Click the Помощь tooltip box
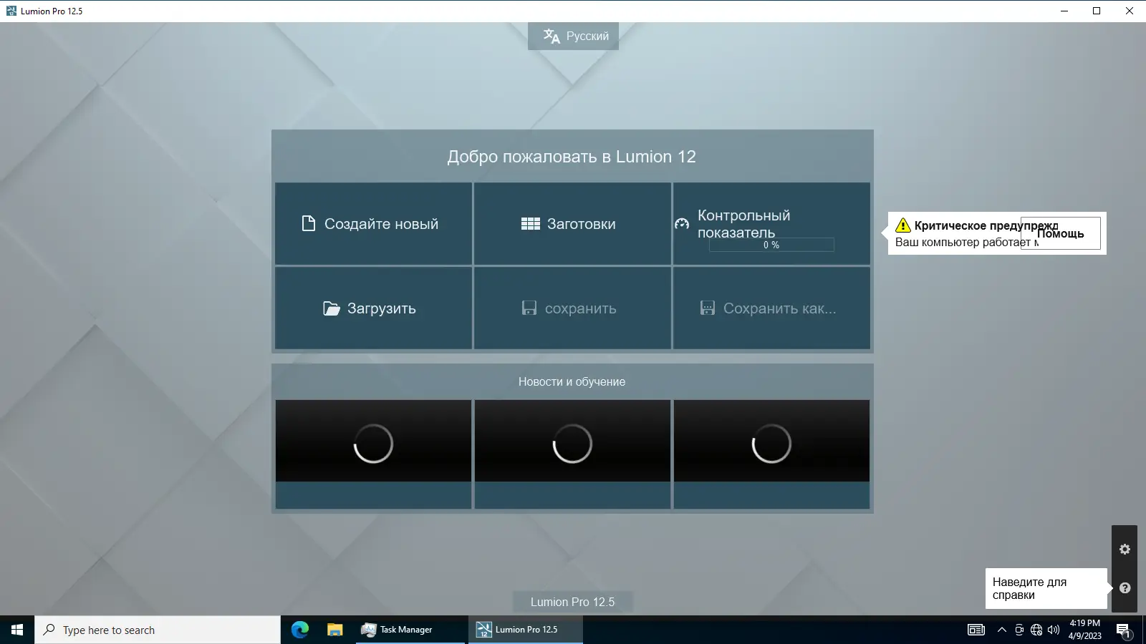The height and width of the screenshot is (644, 1146). (x=1061, y=233)
